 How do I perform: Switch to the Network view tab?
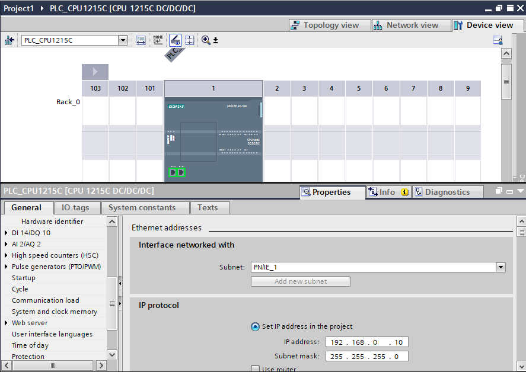407,25
